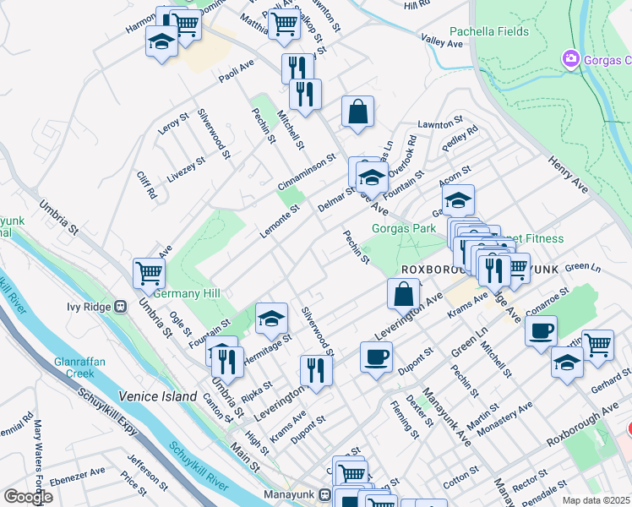Open the school marker above Hermitage St
632x507 pixels.
[272, 319]
